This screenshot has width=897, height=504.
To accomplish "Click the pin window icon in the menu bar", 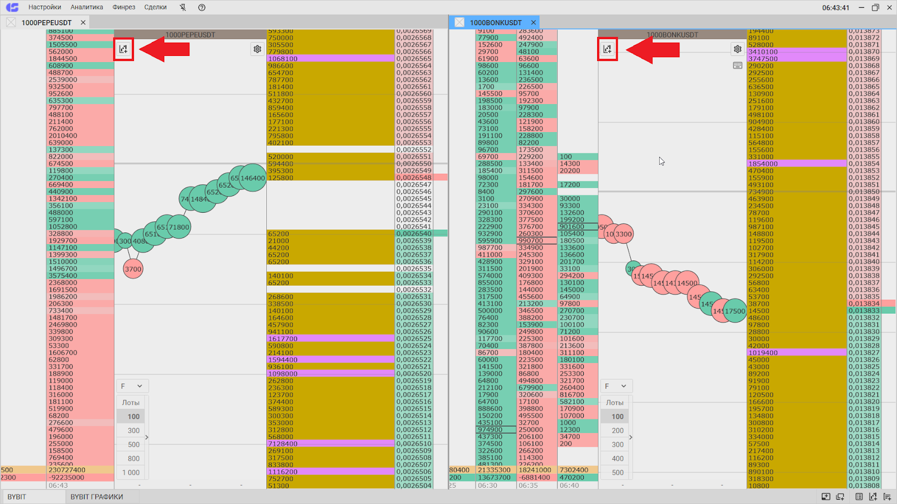I will click(x=183, y=7).
